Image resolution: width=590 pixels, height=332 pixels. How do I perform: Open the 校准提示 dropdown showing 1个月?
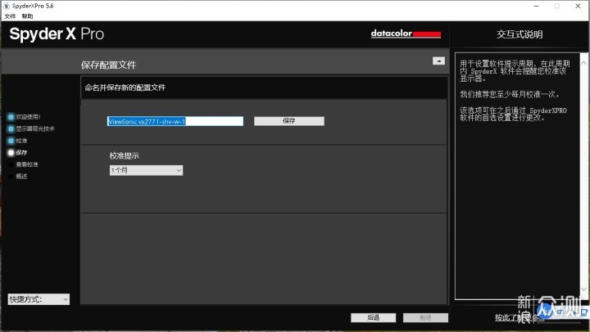(146, 171)
